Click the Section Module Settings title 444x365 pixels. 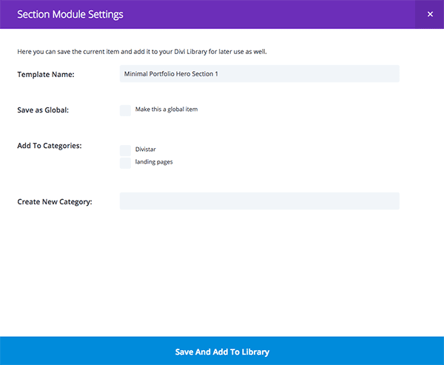(70, 14)
